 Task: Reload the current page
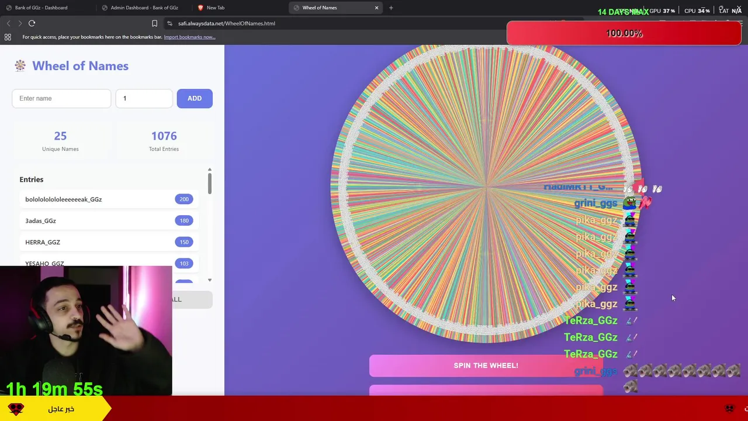point(32,23)
